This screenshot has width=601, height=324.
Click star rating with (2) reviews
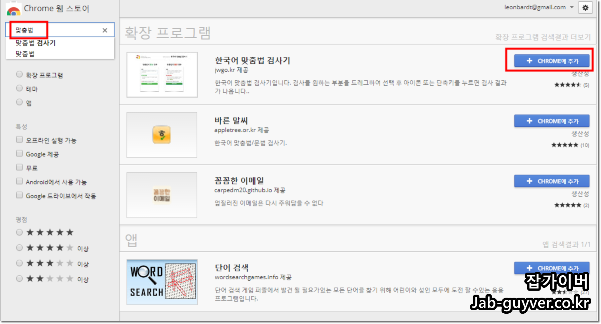(572, 205)
